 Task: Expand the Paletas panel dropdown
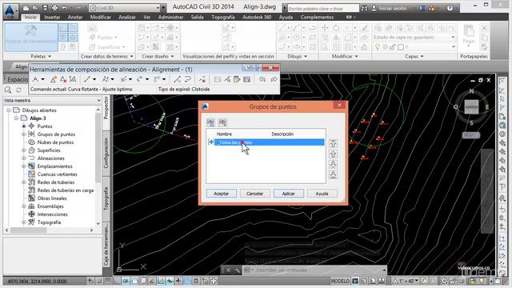(41, 56)
